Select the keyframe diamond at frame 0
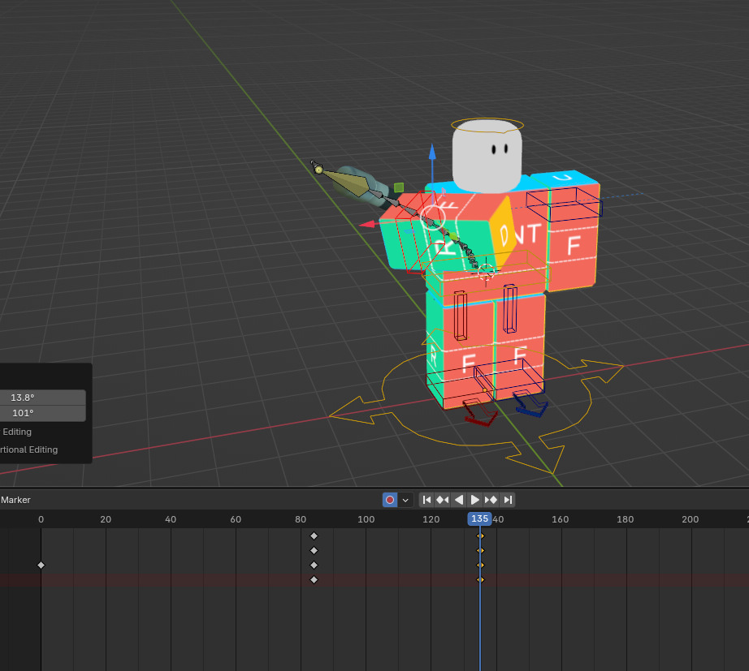Viewport: 749px width, 671px height. (x=41, y=565)
